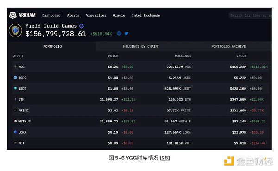The image size is (278, 171).
Task: Open the ETH asset name
Action: coord(21,99)
